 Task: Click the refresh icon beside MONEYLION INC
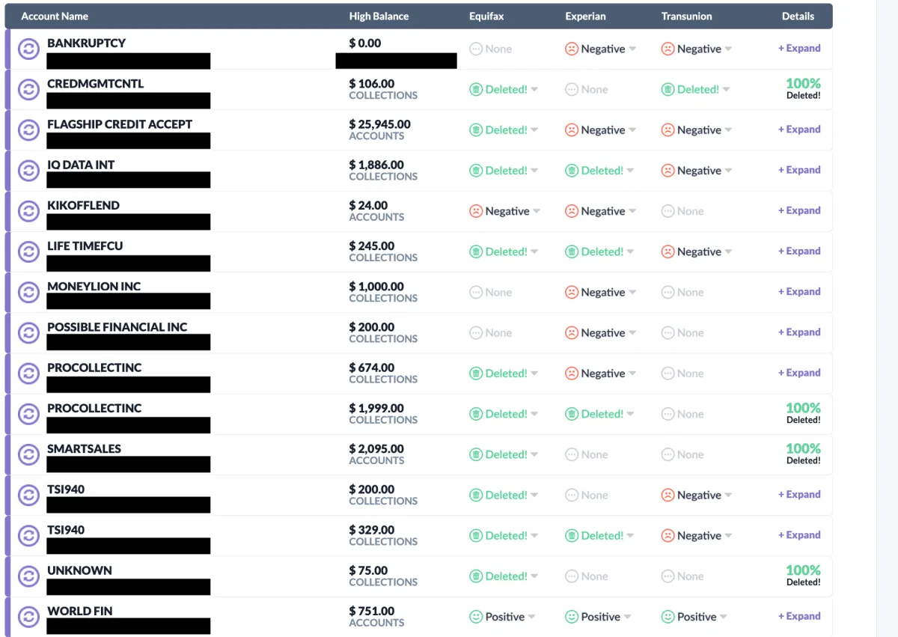click(x=28, y=292)
